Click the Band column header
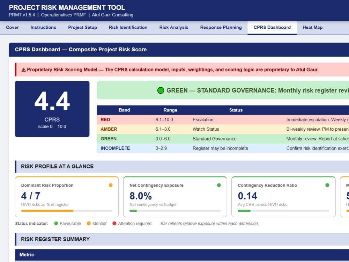 click(124, 110)
